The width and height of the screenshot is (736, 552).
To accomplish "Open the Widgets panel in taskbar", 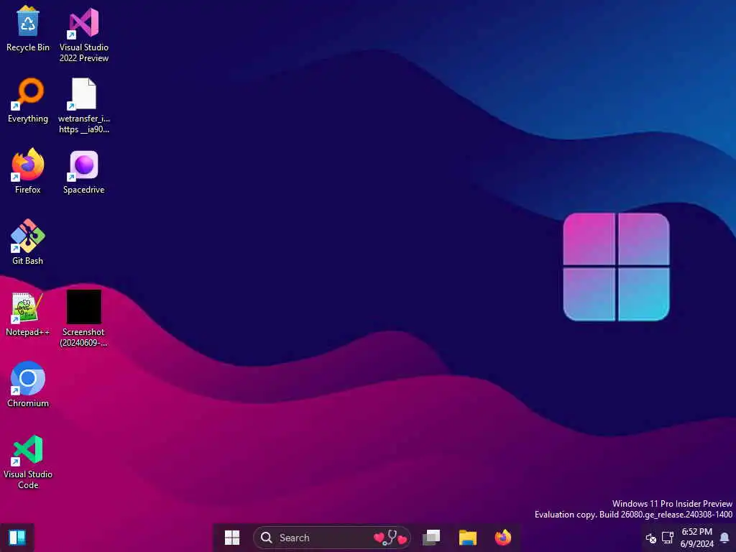I will (17, 538).
